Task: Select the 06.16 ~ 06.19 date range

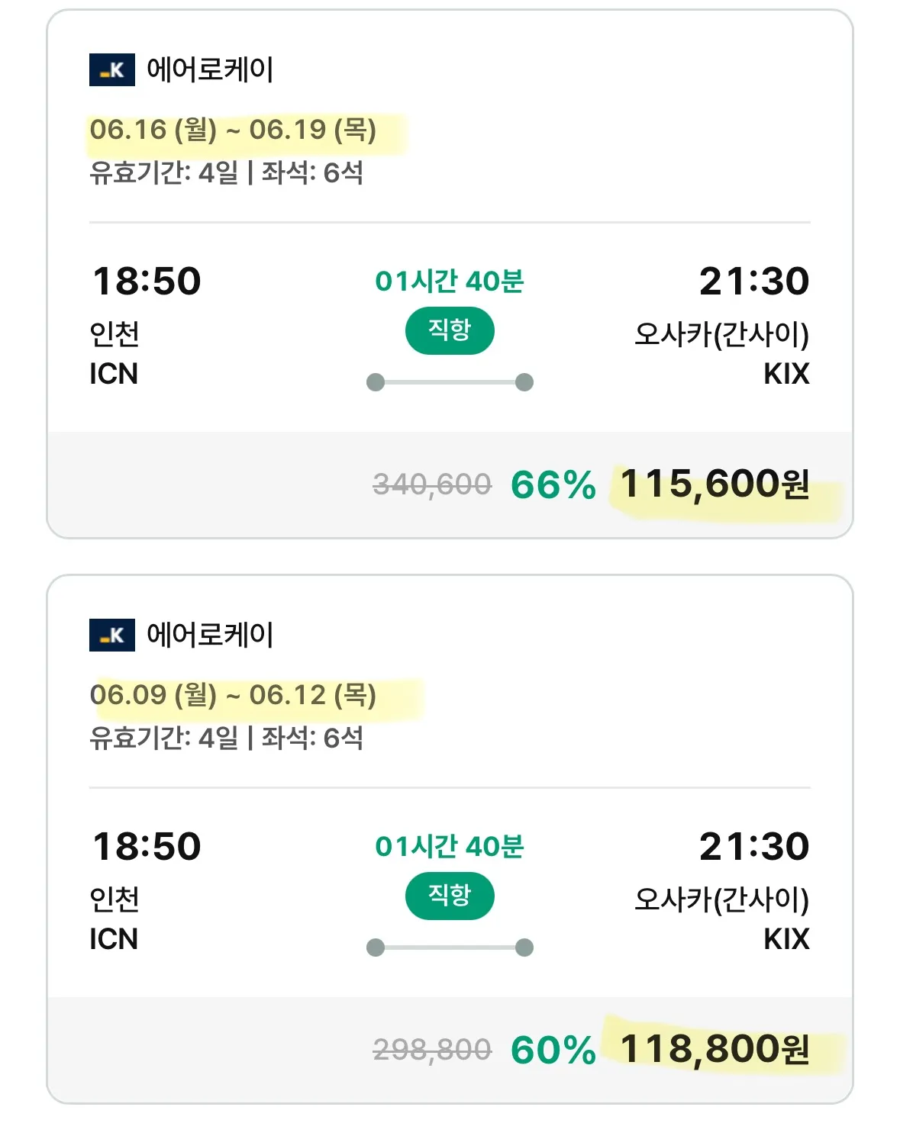Action: [x=233, y=130]
